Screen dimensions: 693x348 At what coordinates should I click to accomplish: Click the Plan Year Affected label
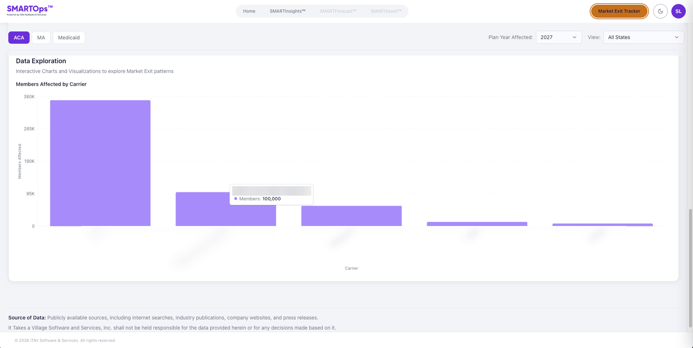511,37
